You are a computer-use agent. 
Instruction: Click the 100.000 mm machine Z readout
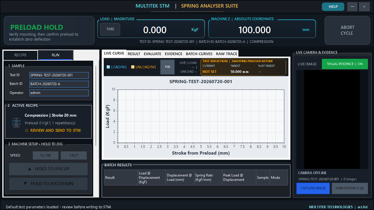254,30
